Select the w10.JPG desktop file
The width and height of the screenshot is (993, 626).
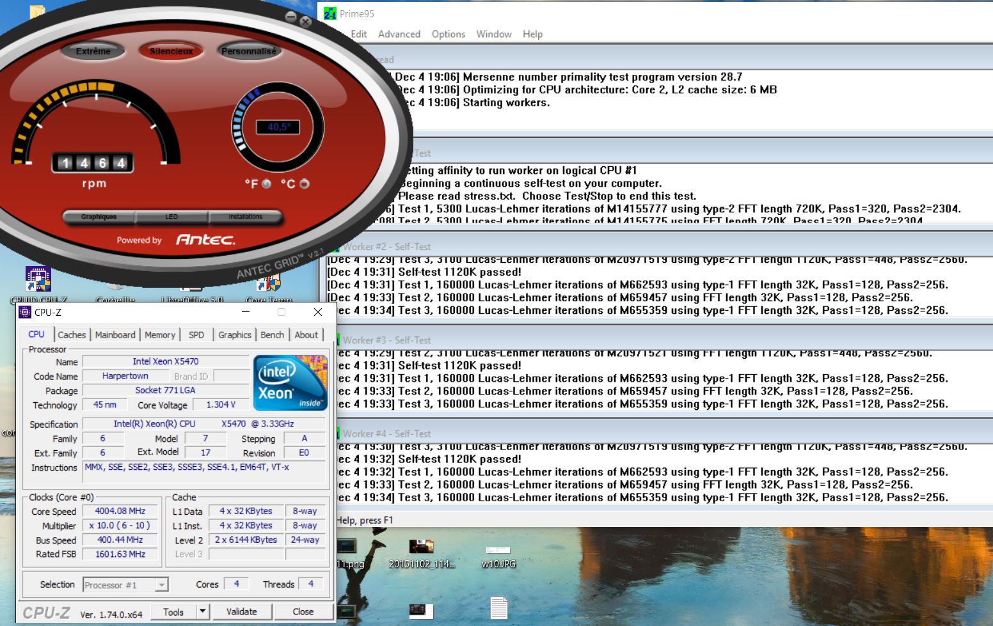tap(498, 552)
